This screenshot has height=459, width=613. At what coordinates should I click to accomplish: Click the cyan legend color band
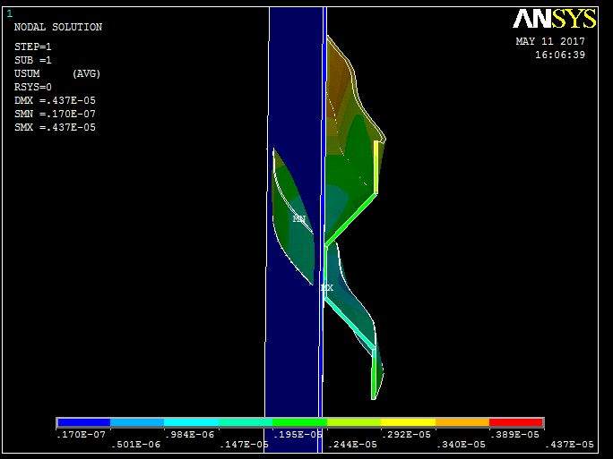[191, 422]
